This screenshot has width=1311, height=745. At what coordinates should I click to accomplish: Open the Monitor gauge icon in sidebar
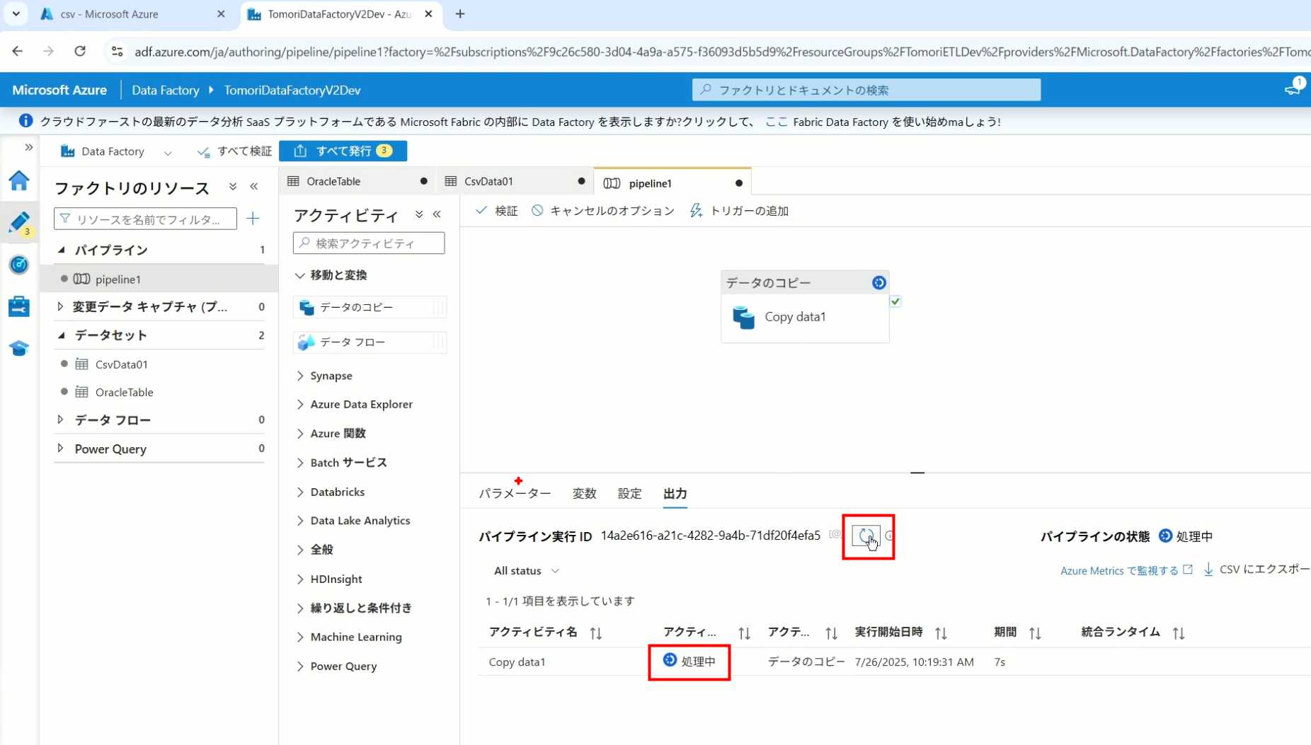19,265
